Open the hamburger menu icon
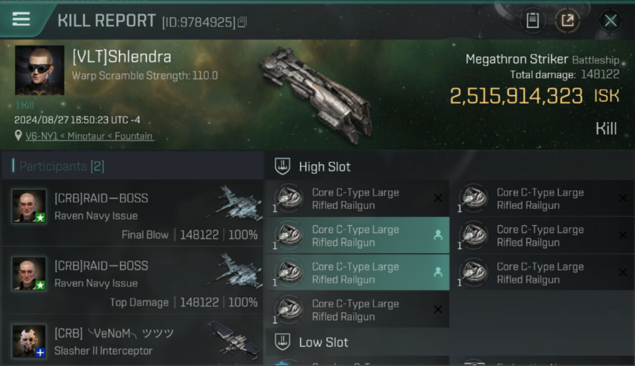The image size is (635, 366). pyautogui.click(x=21, y=19)
